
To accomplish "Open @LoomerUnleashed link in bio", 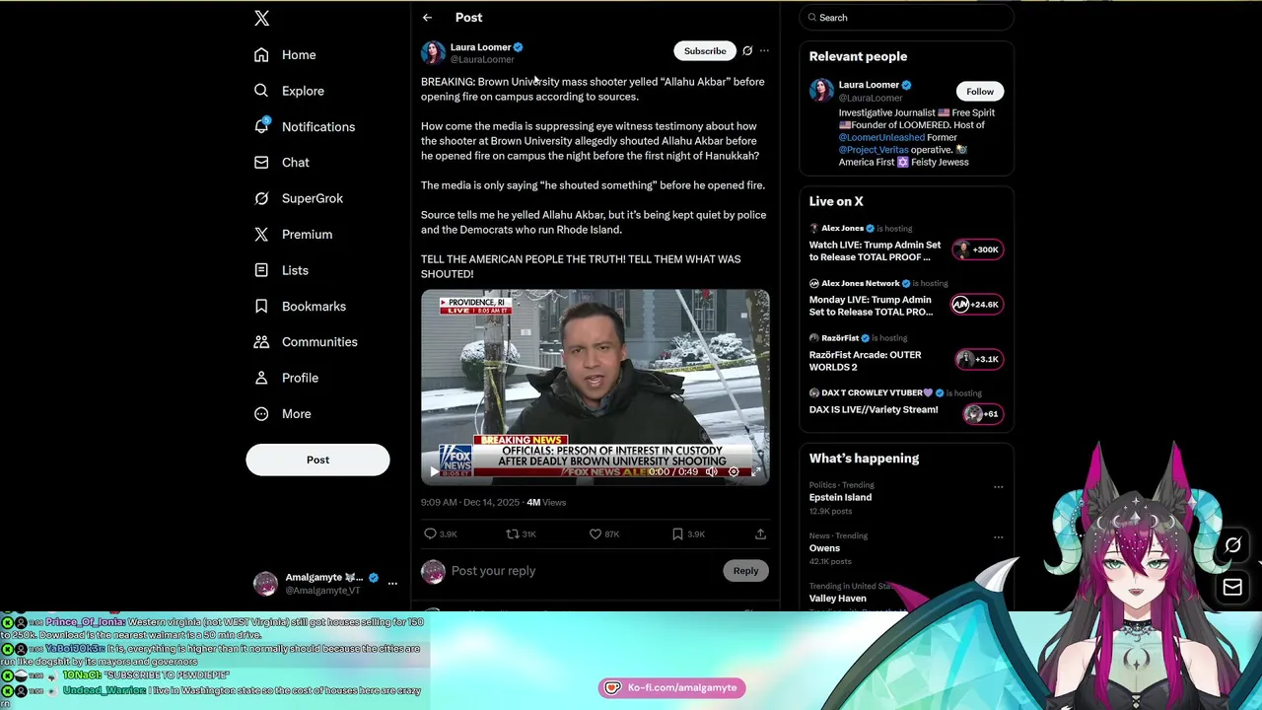I will coord(881,138).
